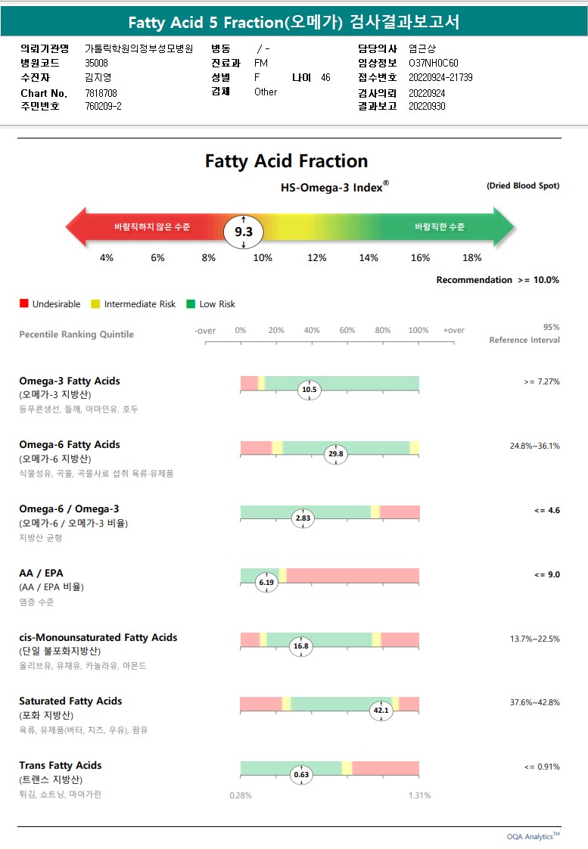Click the AA / EPA 6.19 value marker

click(x=266, y=583)
